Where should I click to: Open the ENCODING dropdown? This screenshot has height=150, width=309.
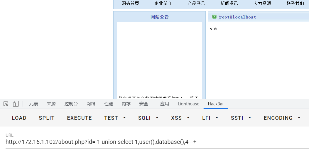[x=282, y=118]
